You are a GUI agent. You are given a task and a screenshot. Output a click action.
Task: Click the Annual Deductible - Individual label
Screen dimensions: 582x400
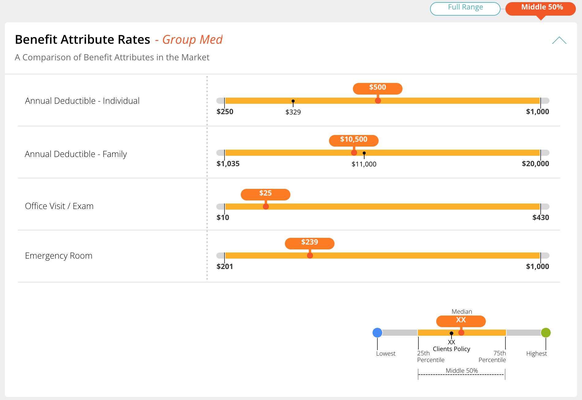point(82,101)
